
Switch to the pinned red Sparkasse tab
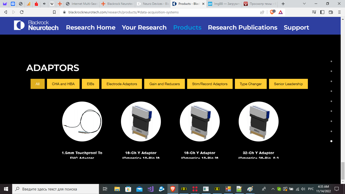pyautogui.click(x=36, y=4)
